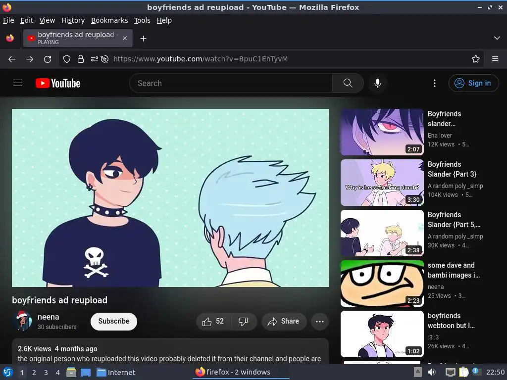Like the video with thumbs up
The width and height of the screenshot is (507, 380).
[x=213, y=321]
